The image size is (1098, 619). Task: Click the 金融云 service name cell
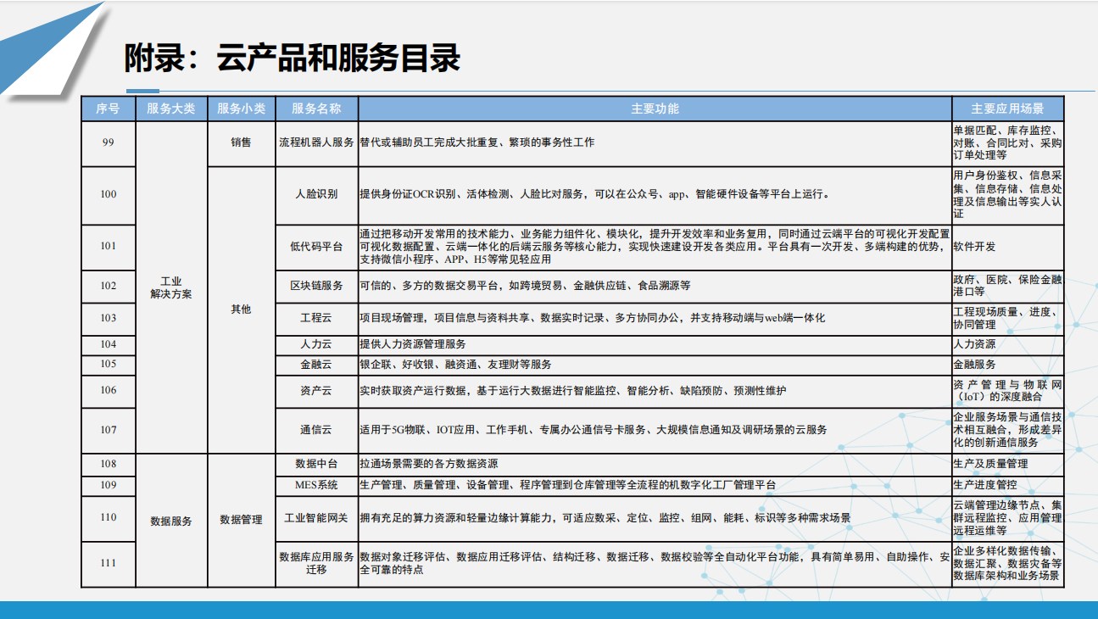pyautogui.click(x=316, y=364)
